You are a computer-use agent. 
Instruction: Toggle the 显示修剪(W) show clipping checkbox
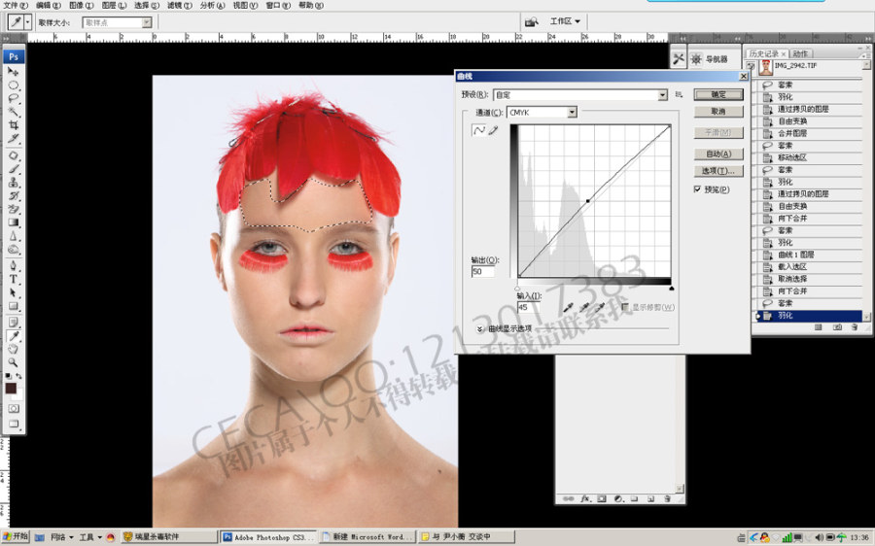625,307
